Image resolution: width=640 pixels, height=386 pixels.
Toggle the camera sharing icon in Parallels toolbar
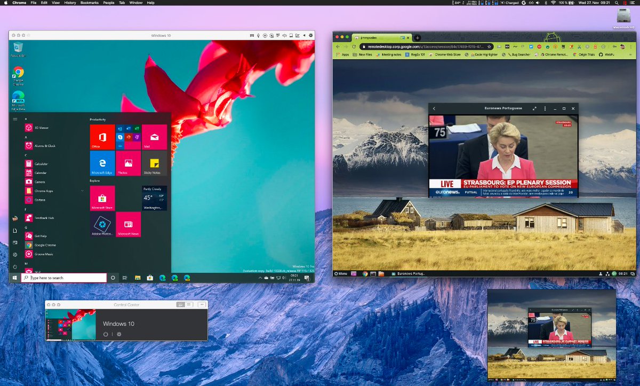click(x=265, y=35)
